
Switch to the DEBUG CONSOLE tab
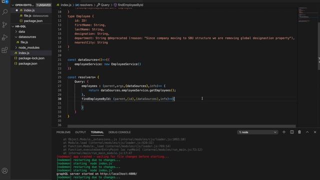[x=119, y=132]
